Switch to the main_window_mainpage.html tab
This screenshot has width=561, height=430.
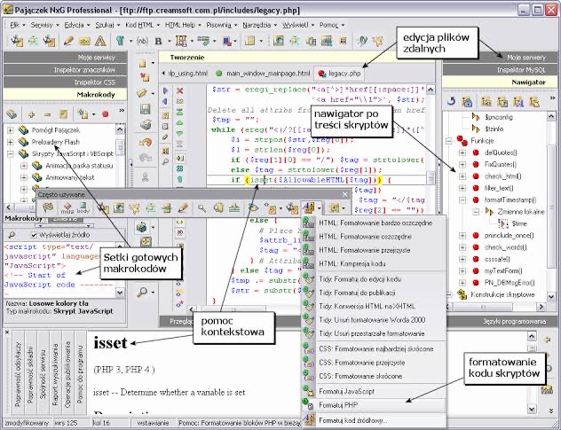click(x=263, y=74)
